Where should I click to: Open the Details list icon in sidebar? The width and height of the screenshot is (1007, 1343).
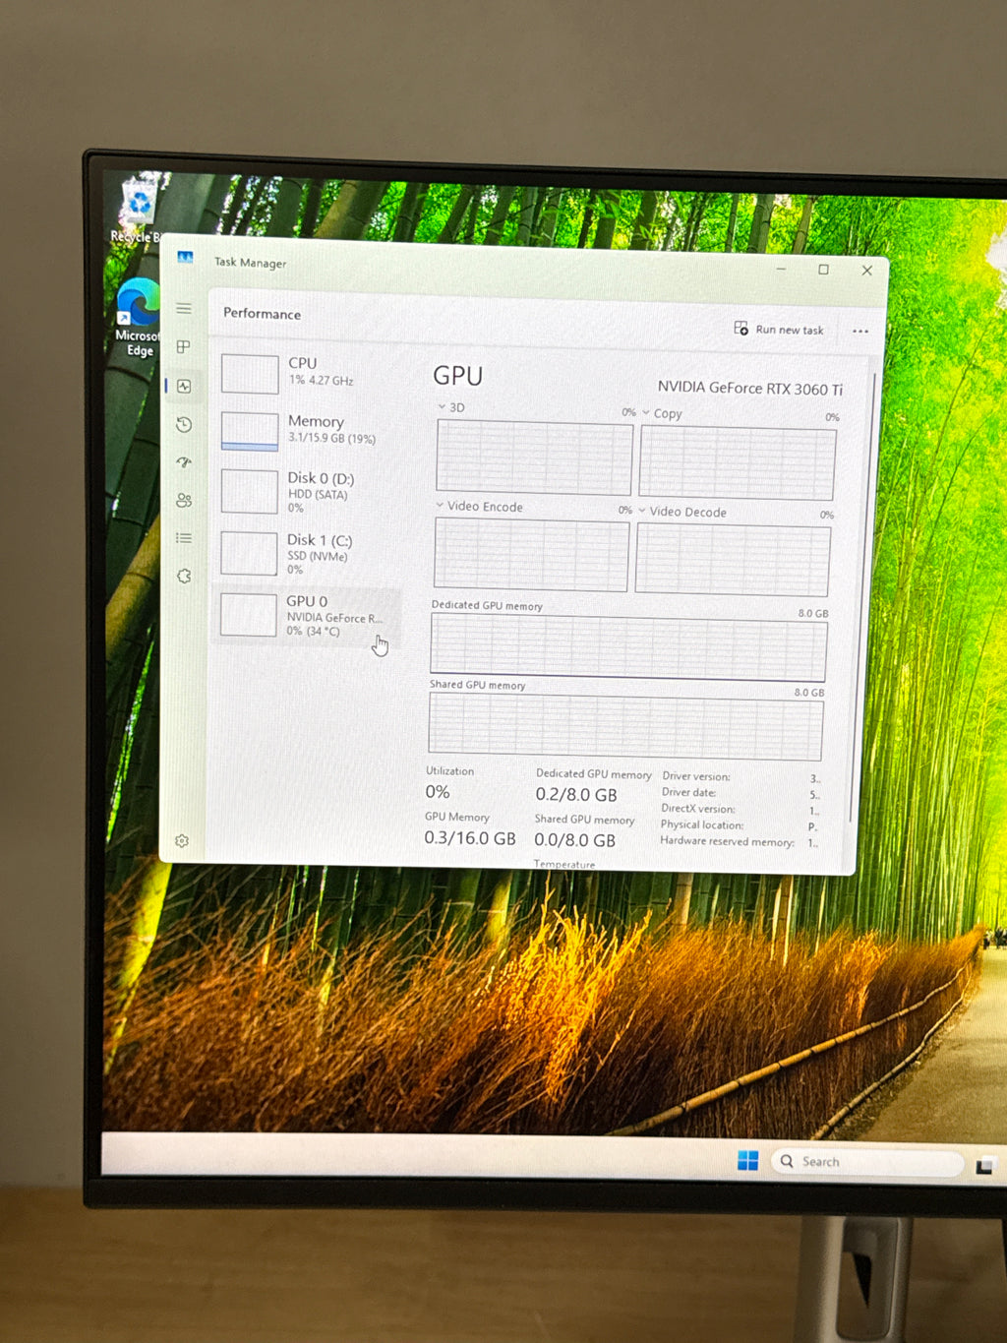pyautogui.click(x=184, y=538)
